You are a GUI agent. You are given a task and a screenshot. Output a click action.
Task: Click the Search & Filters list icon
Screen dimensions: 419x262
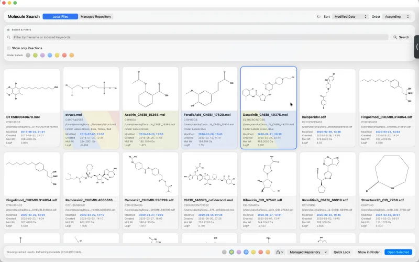tap(8, 30)
